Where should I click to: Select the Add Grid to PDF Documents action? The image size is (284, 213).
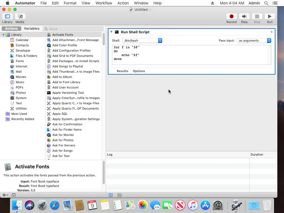coord(73,56)
